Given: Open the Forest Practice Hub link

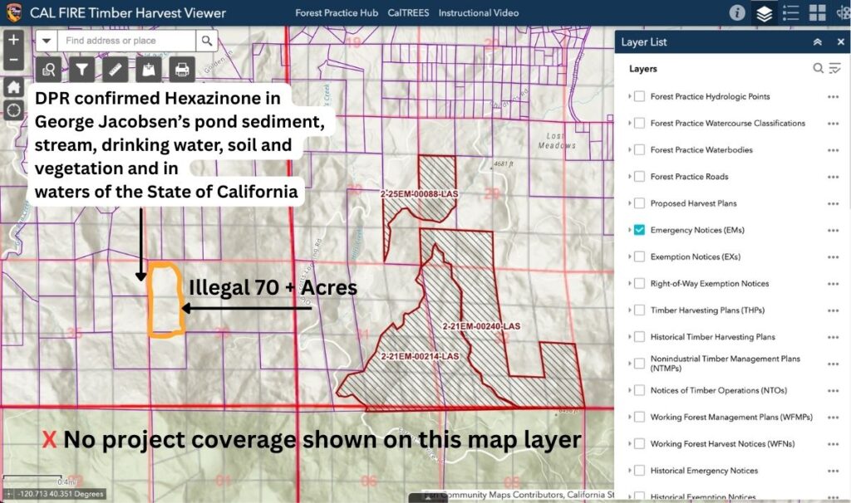Looking at the screenshot, I should [x=337, y=13].
